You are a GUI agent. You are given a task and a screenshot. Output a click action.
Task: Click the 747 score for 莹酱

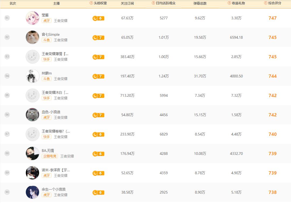272,18
